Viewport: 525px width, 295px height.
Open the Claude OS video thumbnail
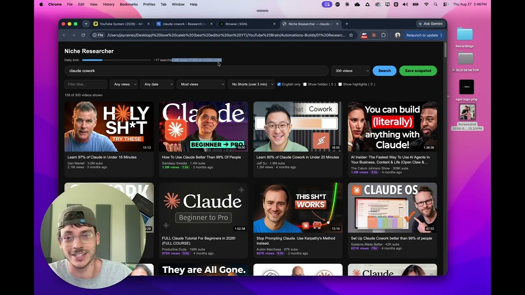(393, 208)
